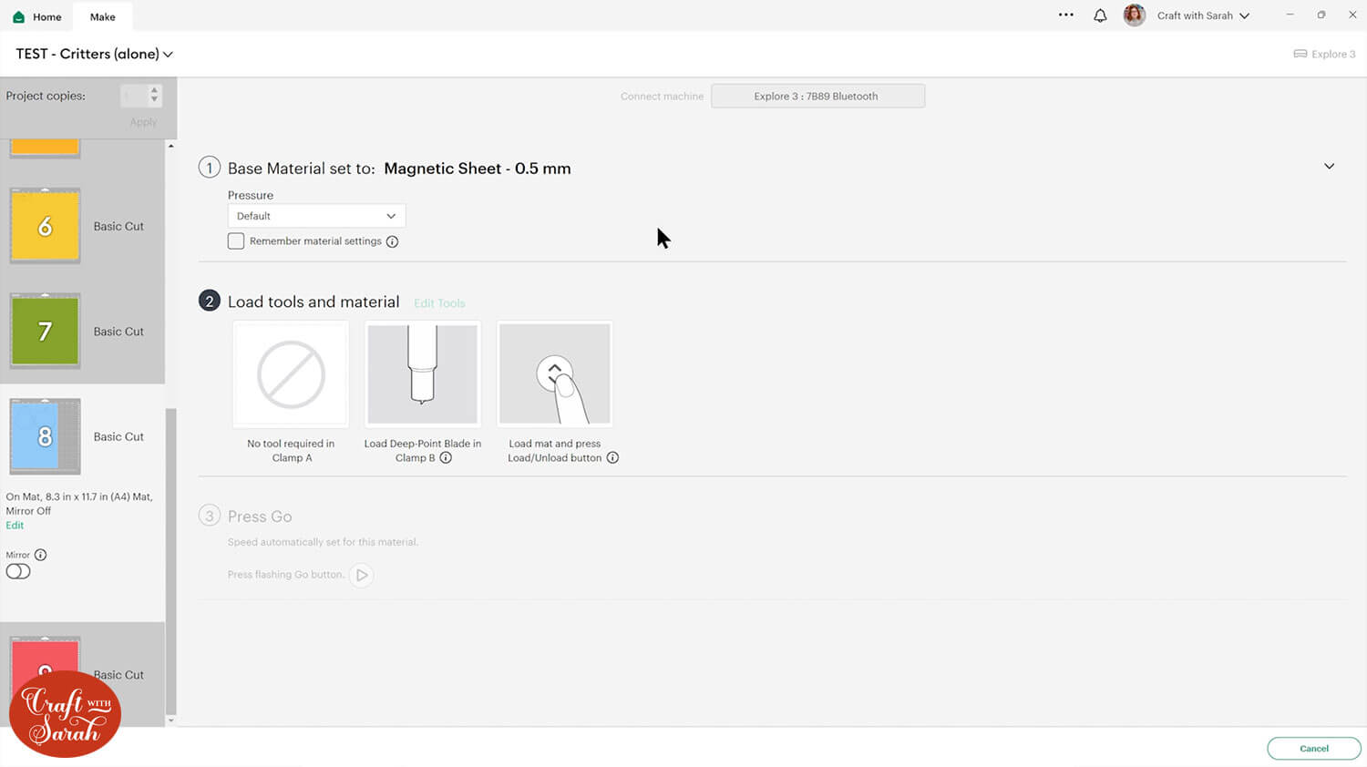Screen dimensions: 1367x767
Task: Open the Pressure dropdown
Action: click(316, 216)
